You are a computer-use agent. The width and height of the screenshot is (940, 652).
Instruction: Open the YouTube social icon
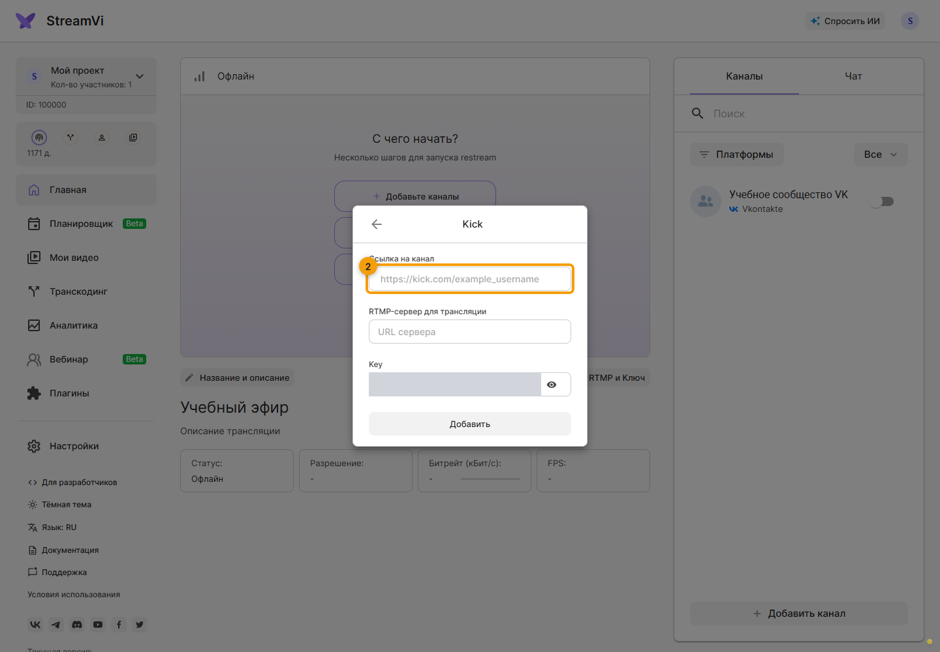coord(98,625)
